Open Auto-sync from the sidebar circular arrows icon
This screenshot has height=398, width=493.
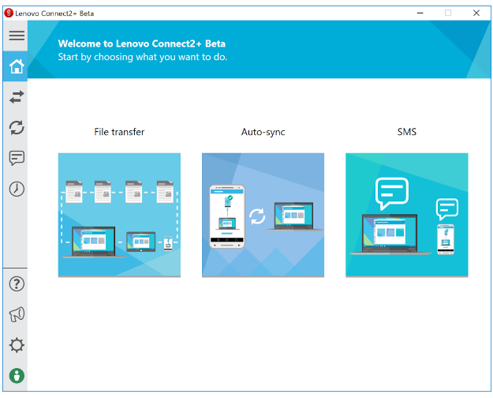tap(17, 127)
